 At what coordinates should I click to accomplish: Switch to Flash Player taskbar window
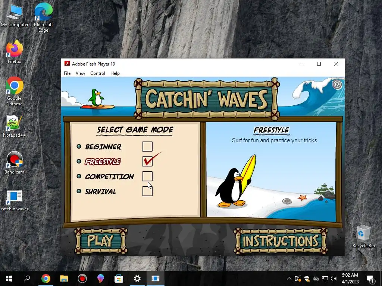pos(156,279)
